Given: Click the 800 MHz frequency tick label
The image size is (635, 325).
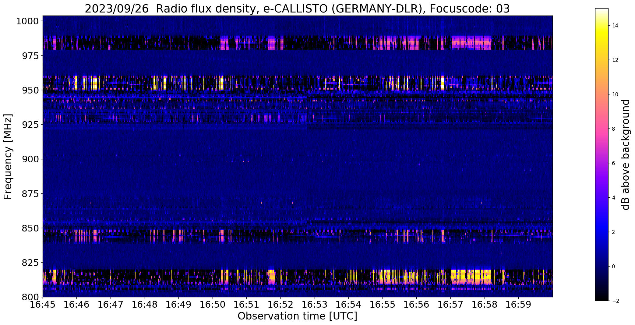Looking at the screenshot, I should [30, 297].
